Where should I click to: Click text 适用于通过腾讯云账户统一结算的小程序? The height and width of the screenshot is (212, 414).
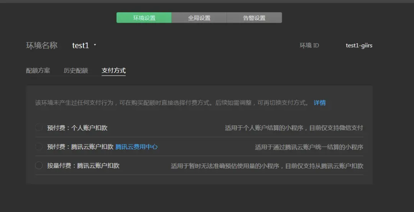[309, 147]
